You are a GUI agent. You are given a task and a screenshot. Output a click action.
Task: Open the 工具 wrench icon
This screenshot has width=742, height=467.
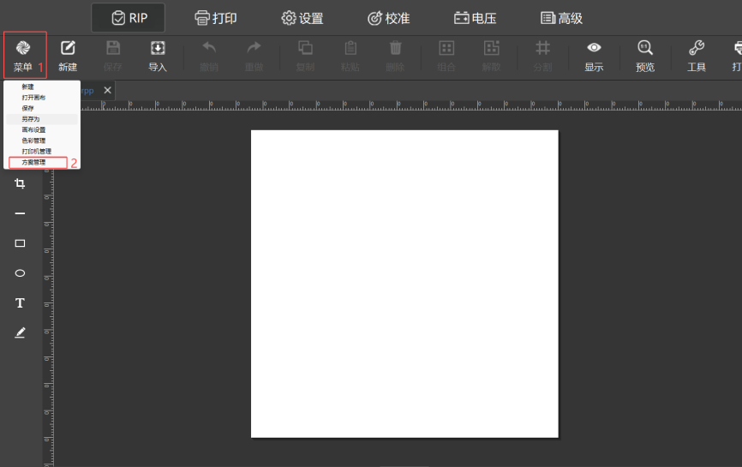pyautogui.click(x=696, y=48)
